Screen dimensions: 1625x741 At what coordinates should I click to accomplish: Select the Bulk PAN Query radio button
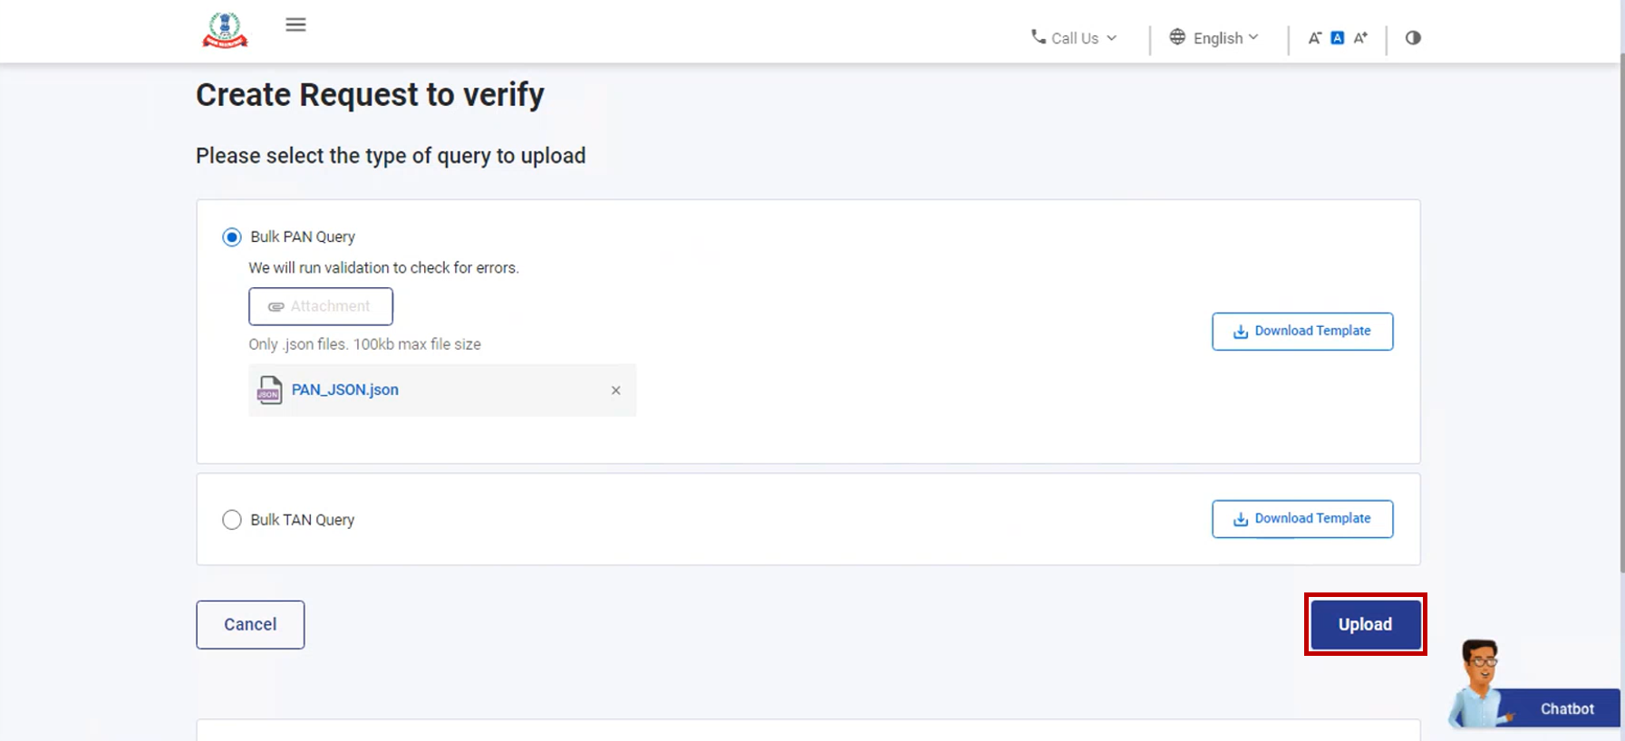pyautogui.click(x=232, y=236)
